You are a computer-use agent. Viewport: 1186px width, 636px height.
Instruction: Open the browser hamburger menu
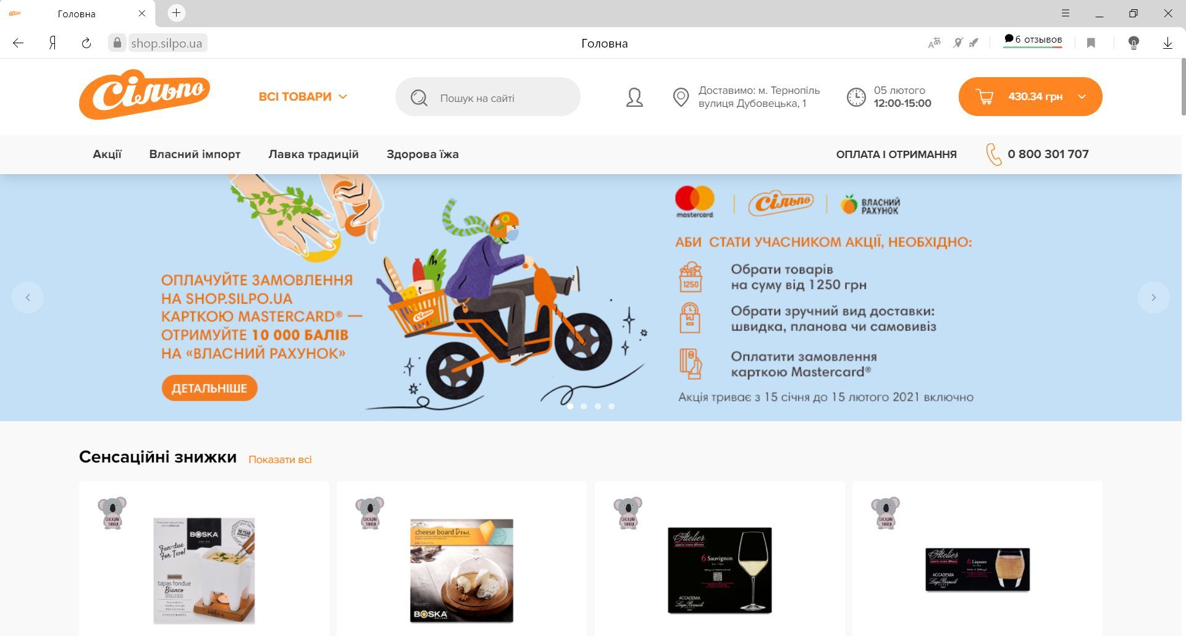1066,13
